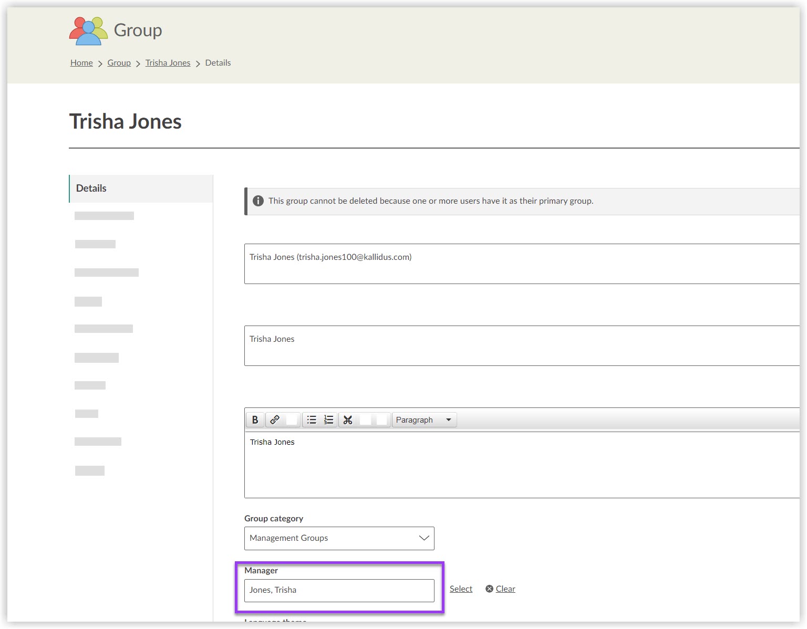Click inside the Manager field showing Jones, Trisha
The height and width of the screenshot is (629, 807).
click(339, 590)
